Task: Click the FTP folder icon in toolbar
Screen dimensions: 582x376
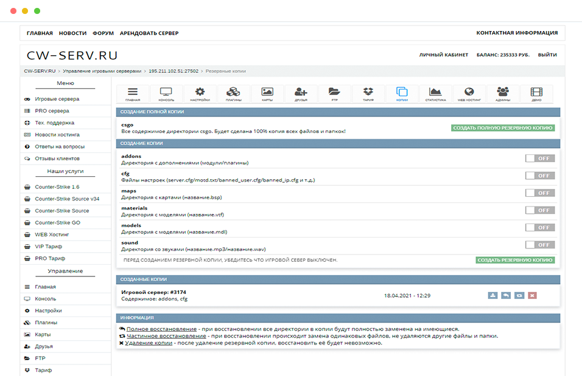Action: (x=334, y=94)
